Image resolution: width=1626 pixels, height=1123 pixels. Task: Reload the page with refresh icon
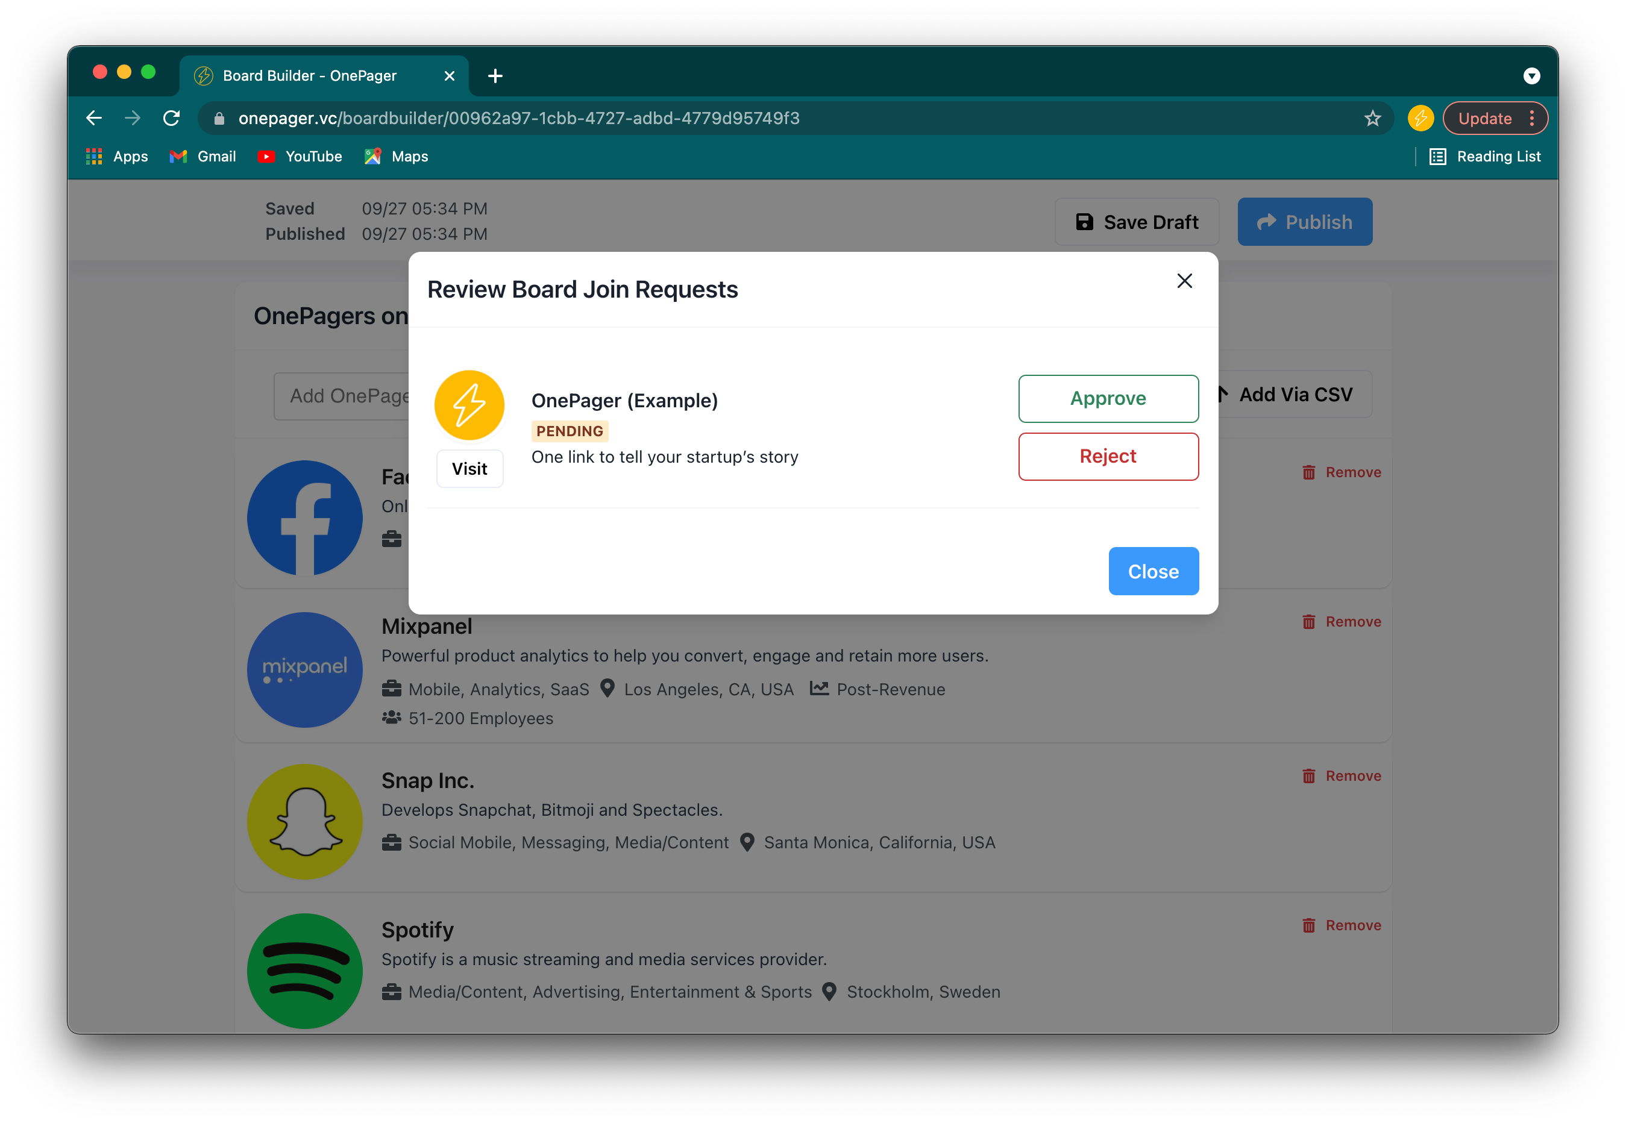[171, 118]
